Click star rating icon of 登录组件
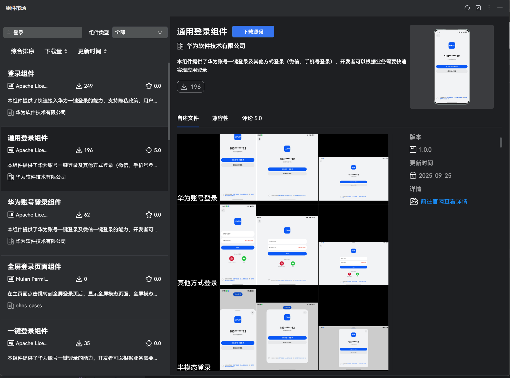 [149, 86]
